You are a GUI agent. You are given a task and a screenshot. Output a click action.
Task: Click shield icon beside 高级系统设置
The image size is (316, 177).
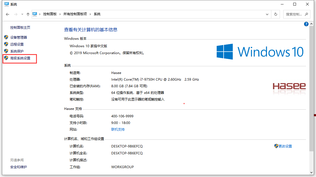point(6,58)
